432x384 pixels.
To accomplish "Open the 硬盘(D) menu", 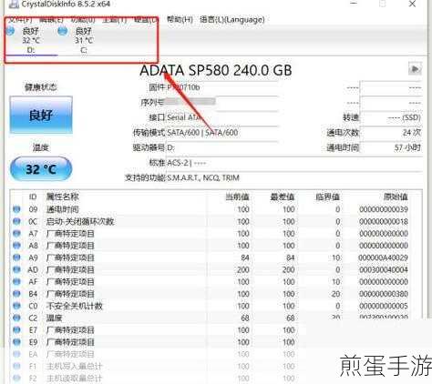I will [x=146, y=20].
